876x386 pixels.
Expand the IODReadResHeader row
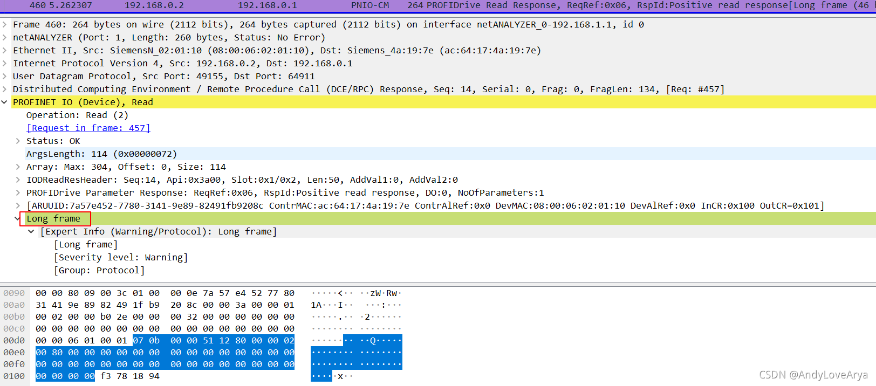point(18,180)
